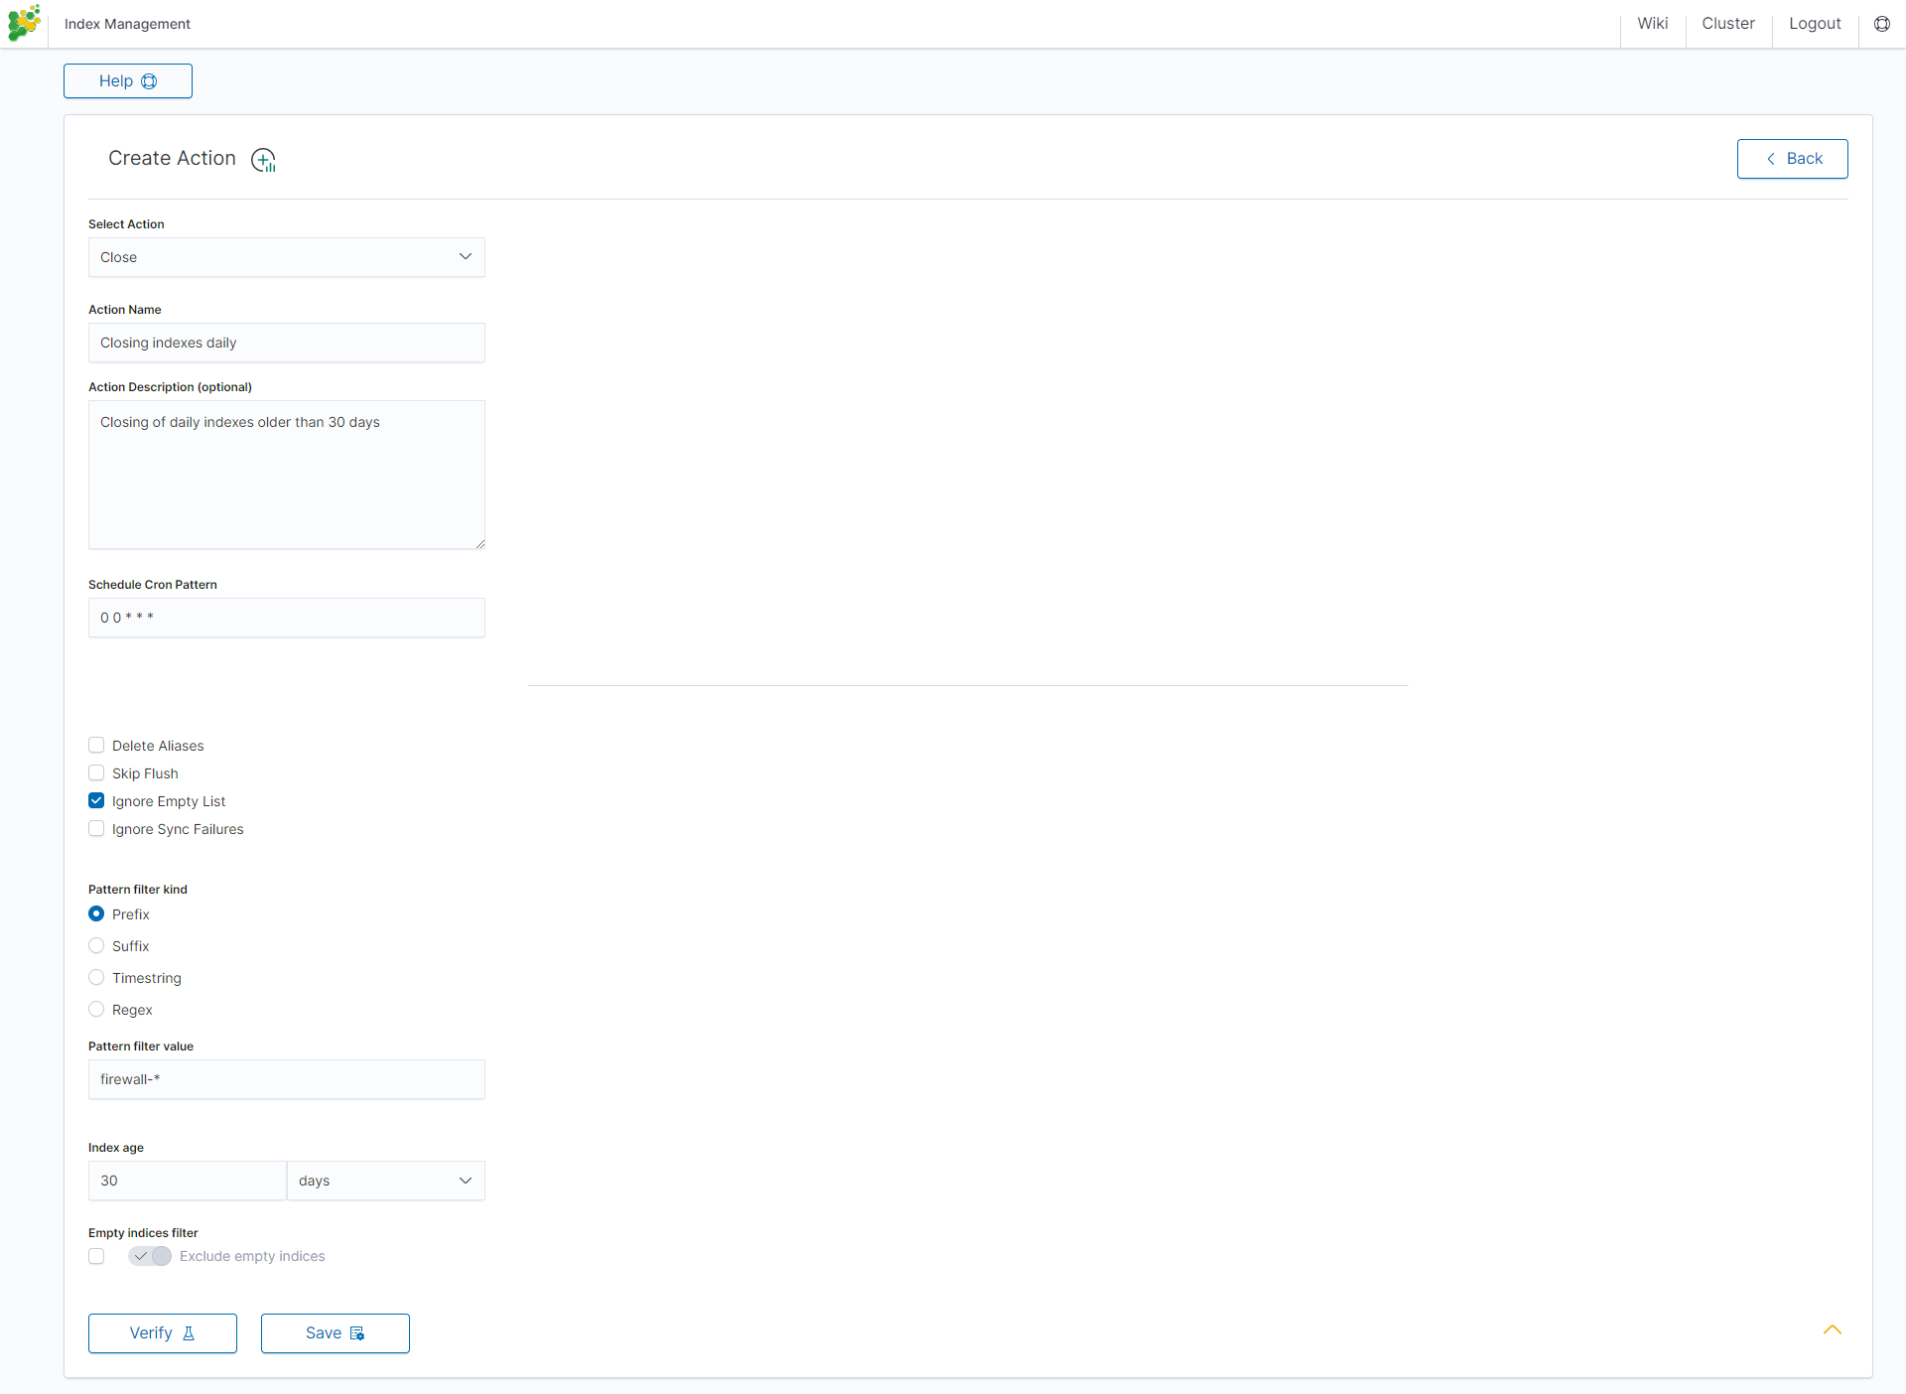Click the help lifebuoy icon top right
1906x1394 pixels.
click(x=1881, y=24)
